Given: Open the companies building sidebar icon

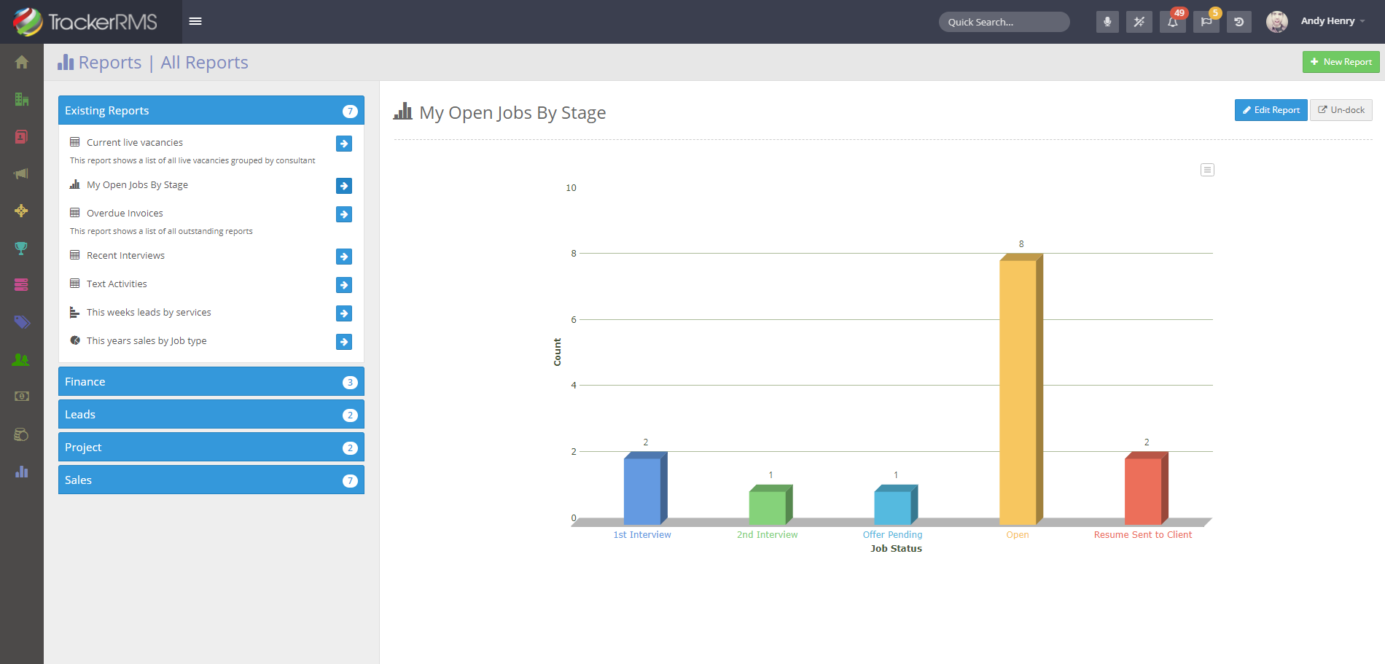Looking at the screenshot, I should (22, 100).
